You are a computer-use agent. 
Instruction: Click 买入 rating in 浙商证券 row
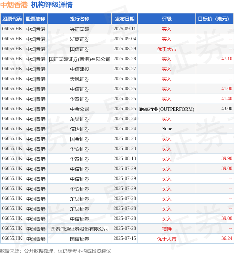pyautogui.click(x=166, y=39)
